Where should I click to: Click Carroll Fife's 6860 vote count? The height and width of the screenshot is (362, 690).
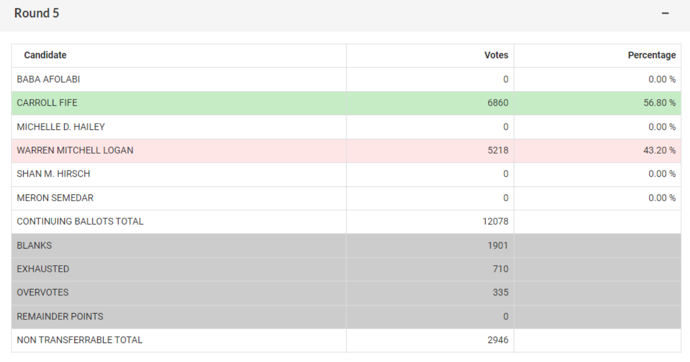pos(498,103)
